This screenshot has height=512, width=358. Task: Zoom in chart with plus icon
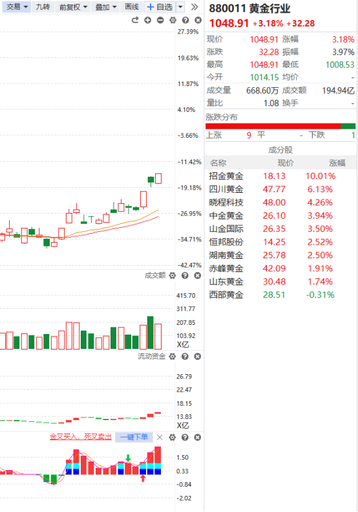tap(148, 20)
